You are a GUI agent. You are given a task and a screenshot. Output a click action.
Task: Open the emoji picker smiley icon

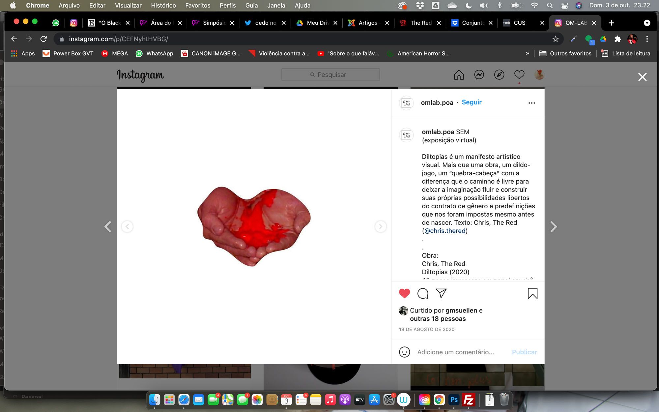click(x=404, y=352)
